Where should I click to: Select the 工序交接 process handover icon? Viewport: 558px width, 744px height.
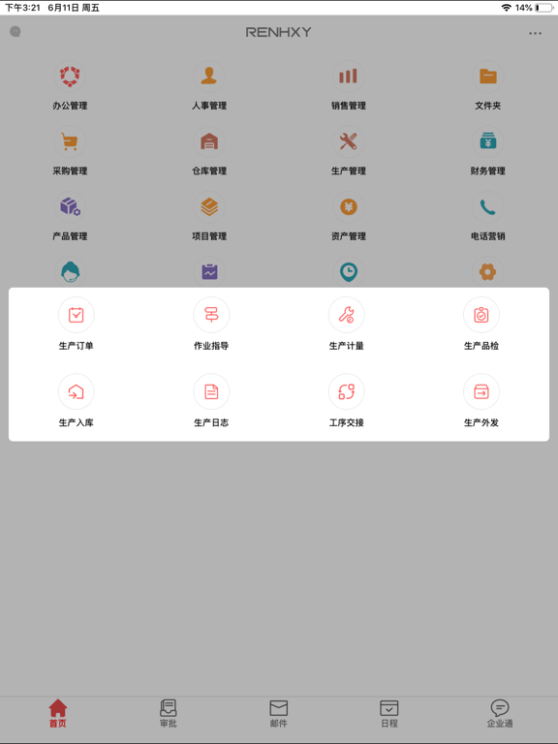coord(347,392)
